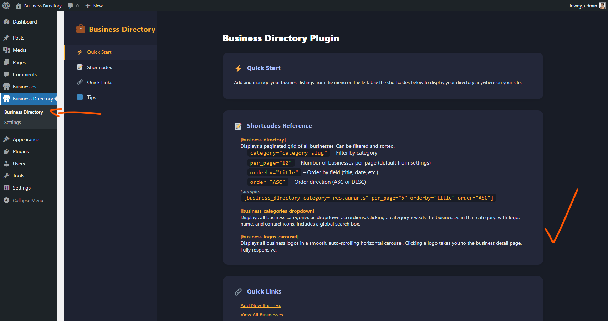Click View All Businesses
Viewport: 608px width, 321px height.
[x=261, y=315]
